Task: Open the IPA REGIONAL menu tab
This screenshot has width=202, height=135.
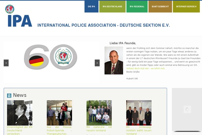Action: (137, 6)
